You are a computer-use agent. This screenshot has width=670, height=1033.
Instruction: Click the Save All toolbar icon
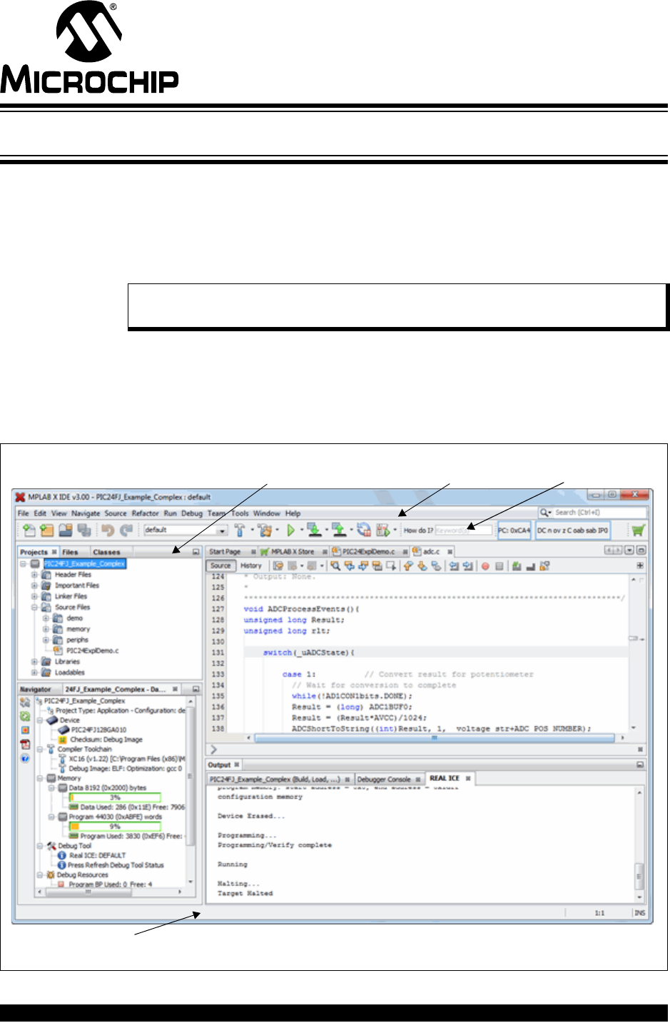[x=84, y=530]
